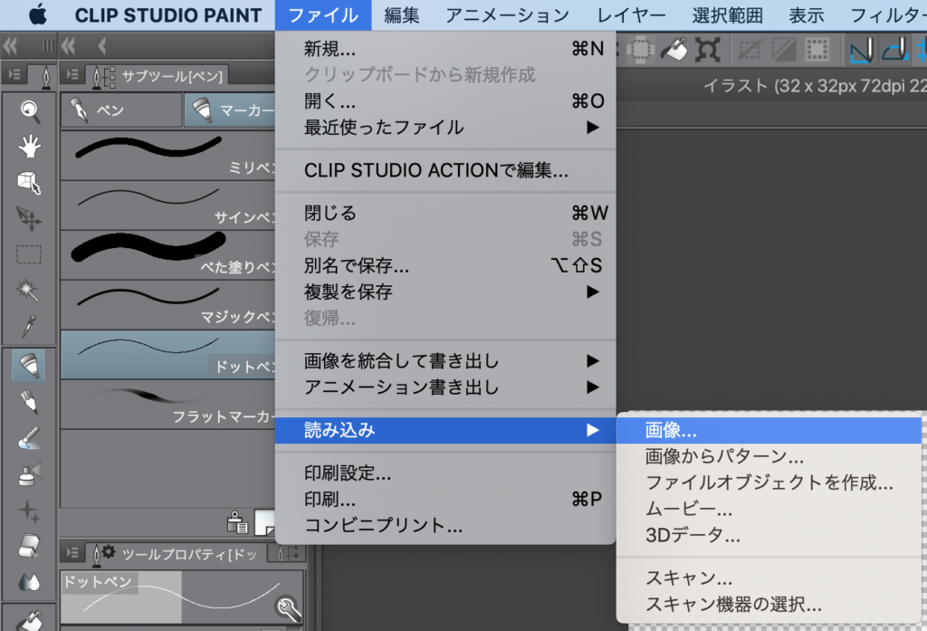Open the アニメーション menu

[507, 14]
